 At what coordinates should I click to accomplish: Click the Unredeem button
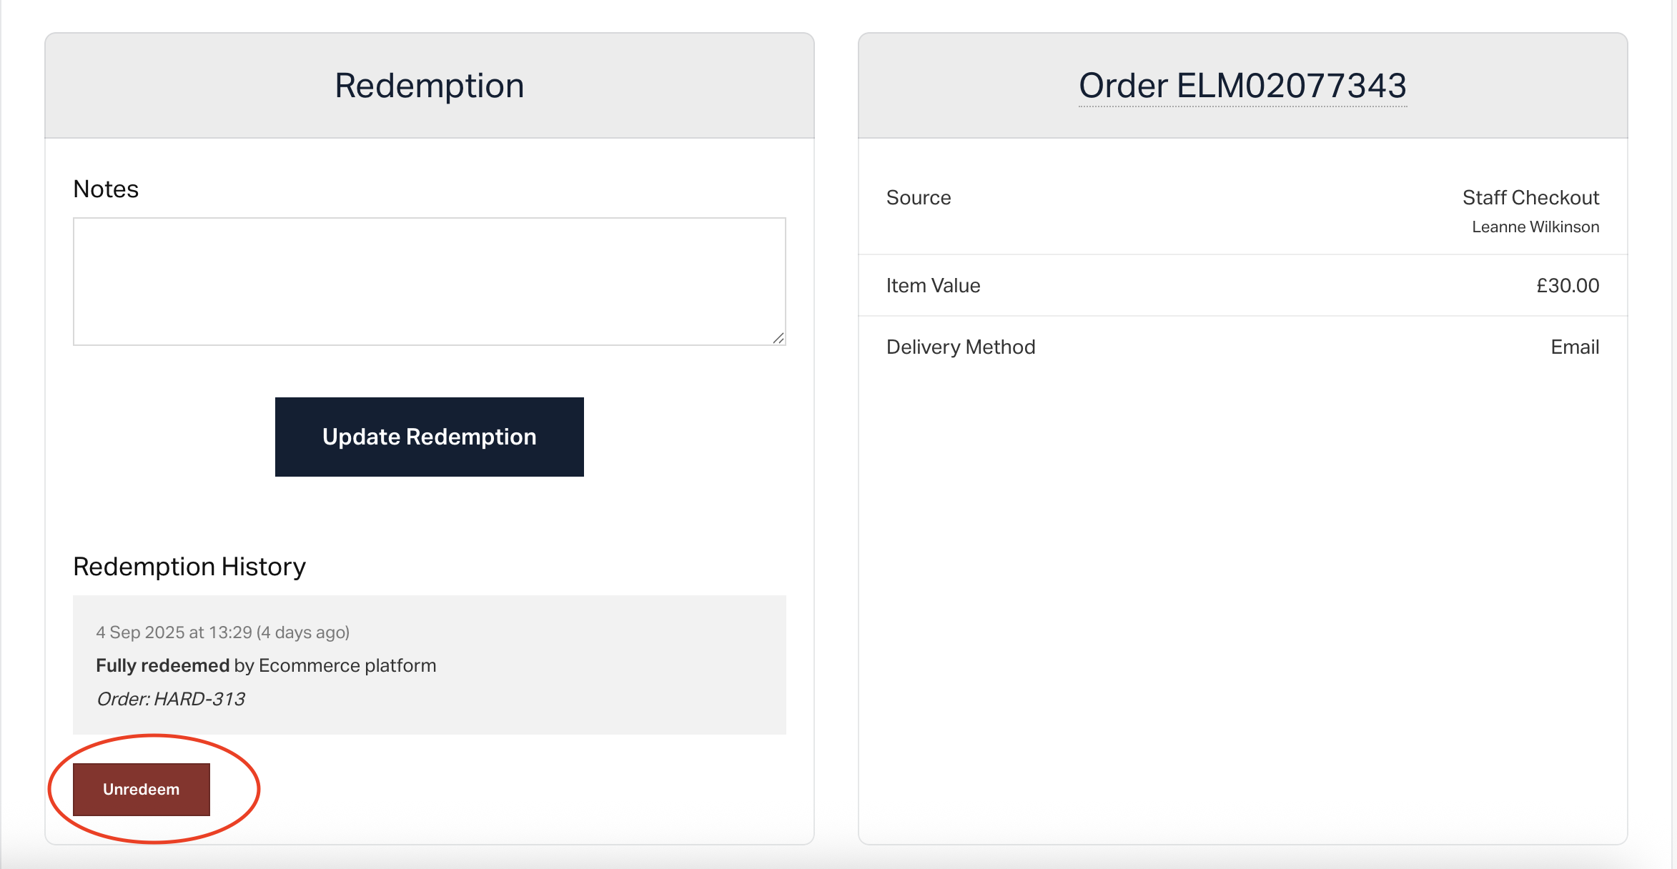141,789
